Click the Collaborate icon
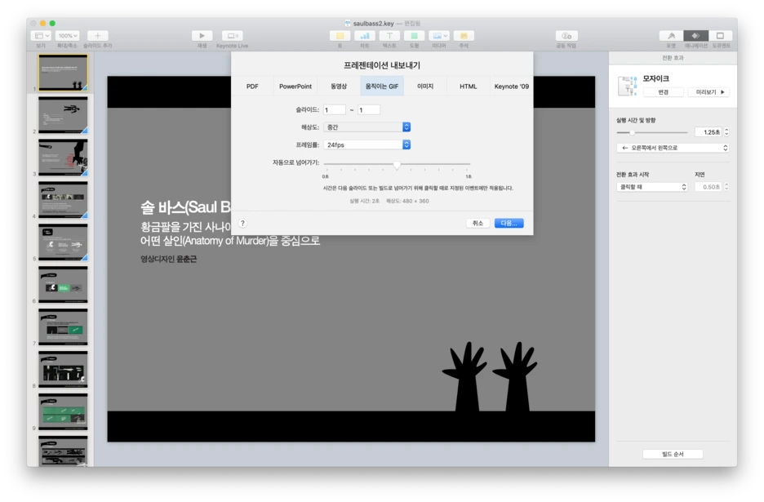 click(x=566, y=36)
